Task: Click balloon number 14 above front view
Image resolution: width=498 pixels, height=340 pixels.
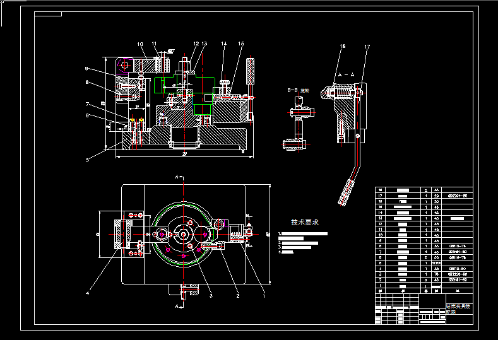Action: [x=224, y=44]
